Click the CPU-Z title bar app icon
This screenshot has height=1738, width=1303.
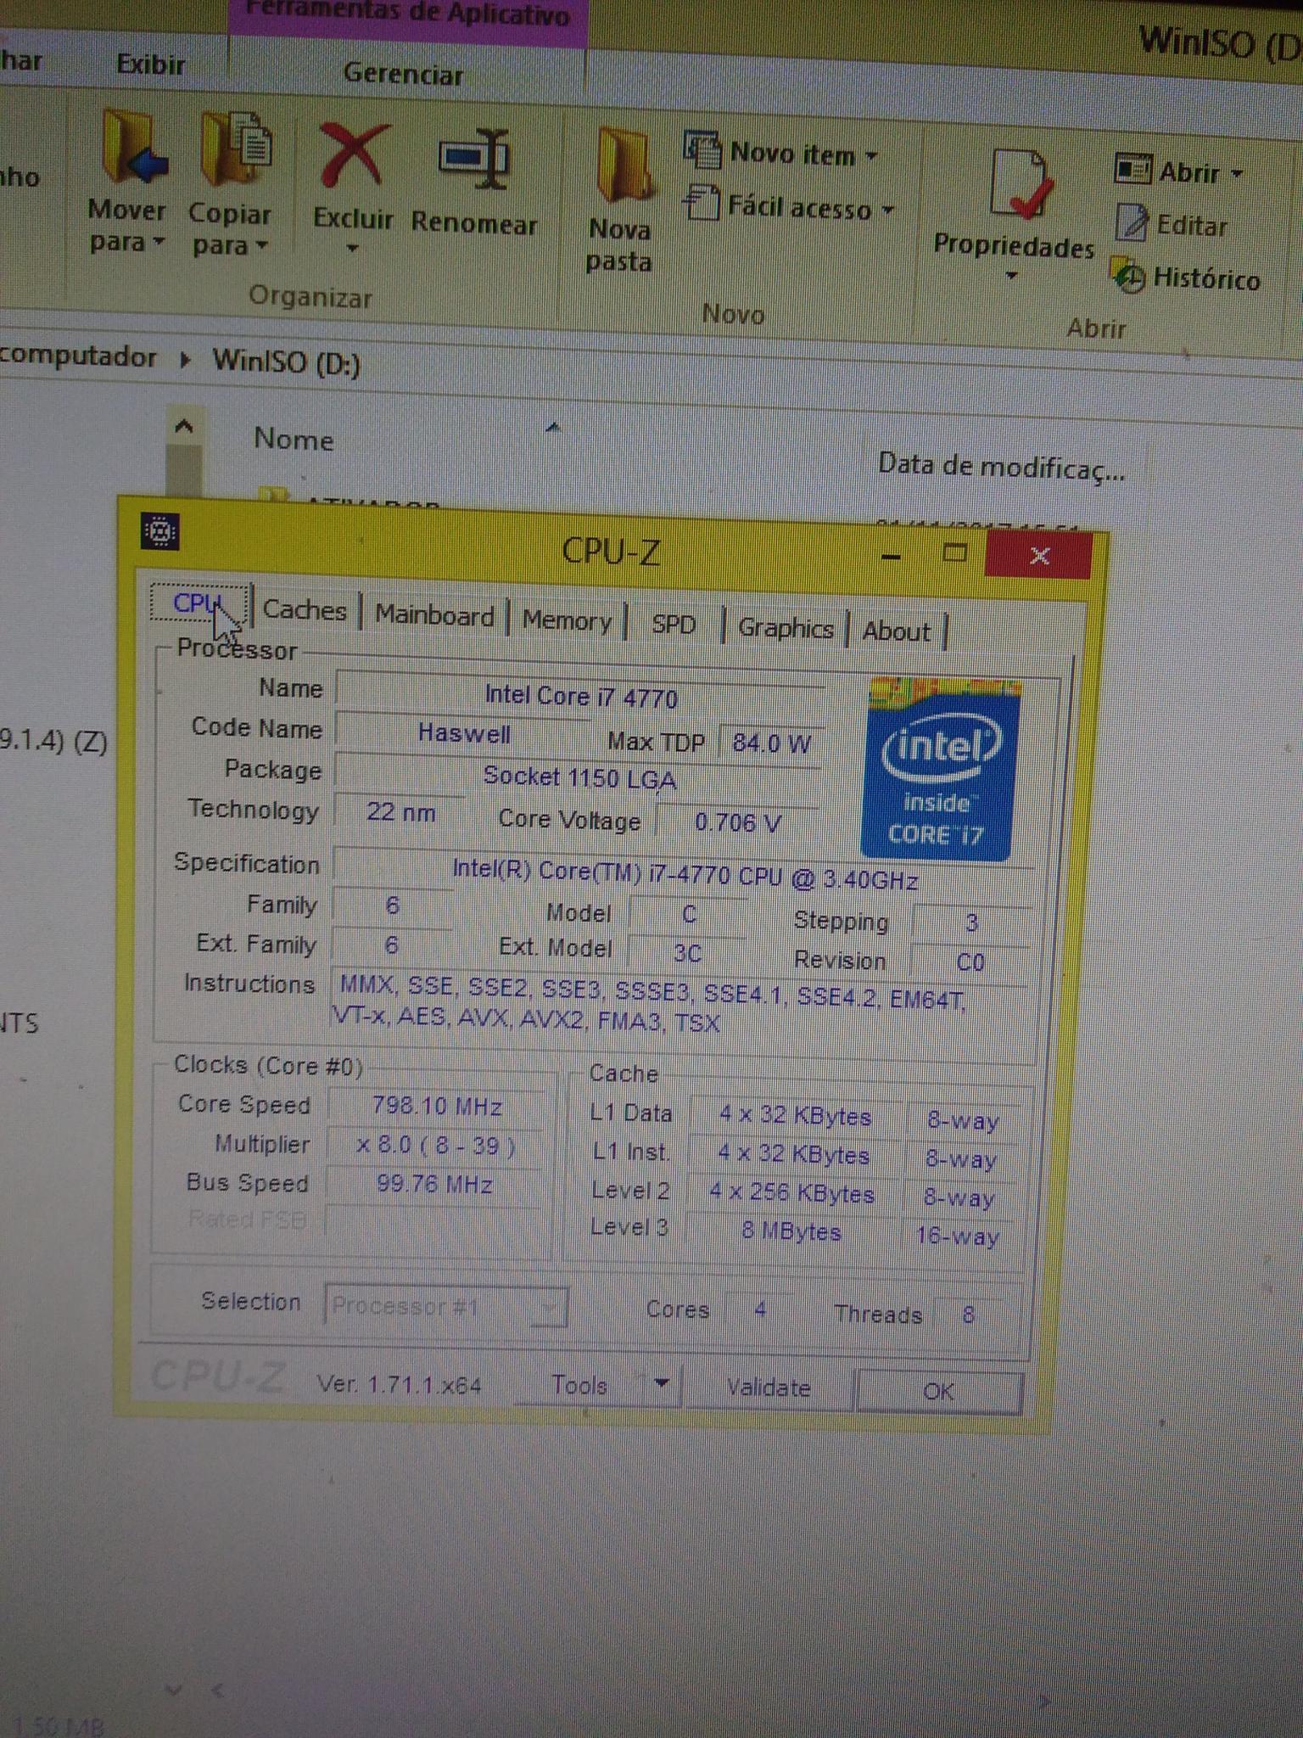(159, 532)
